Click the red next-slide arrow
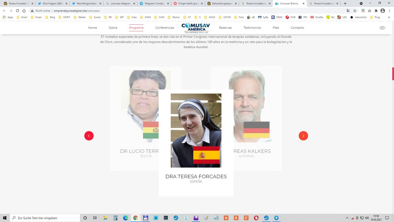The height and width of the screenshot is (222, 394). (x=303, y=136)
